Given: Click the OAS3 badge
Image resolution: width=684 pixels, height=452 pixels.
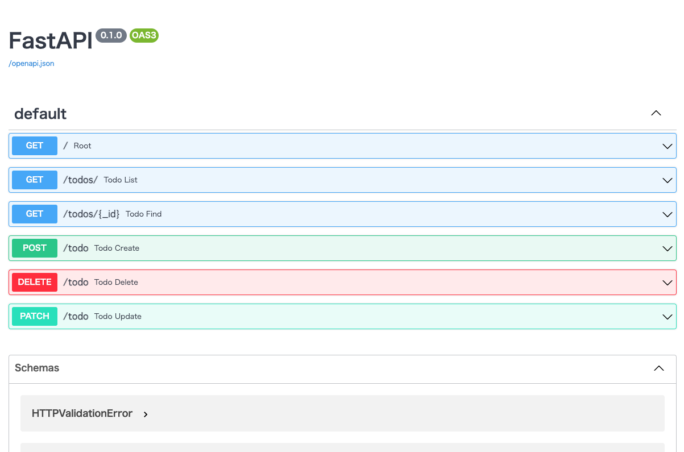Looking at the screenshot, I should pyautogui.click(x=144, y=35).
